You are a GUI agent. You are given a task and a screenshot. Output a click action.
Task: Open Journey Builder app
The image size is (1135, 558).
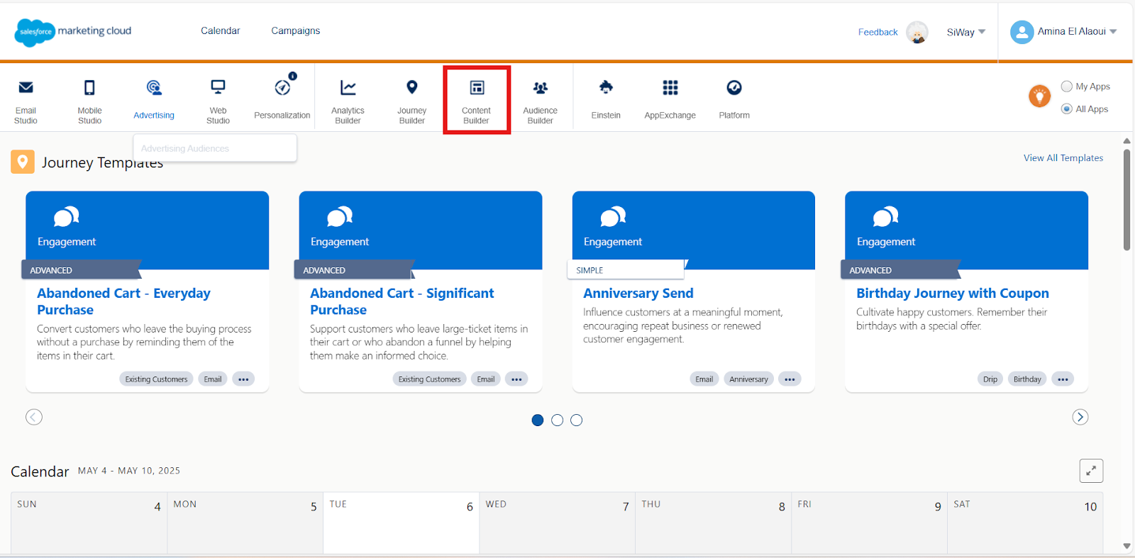coord(411,101)
